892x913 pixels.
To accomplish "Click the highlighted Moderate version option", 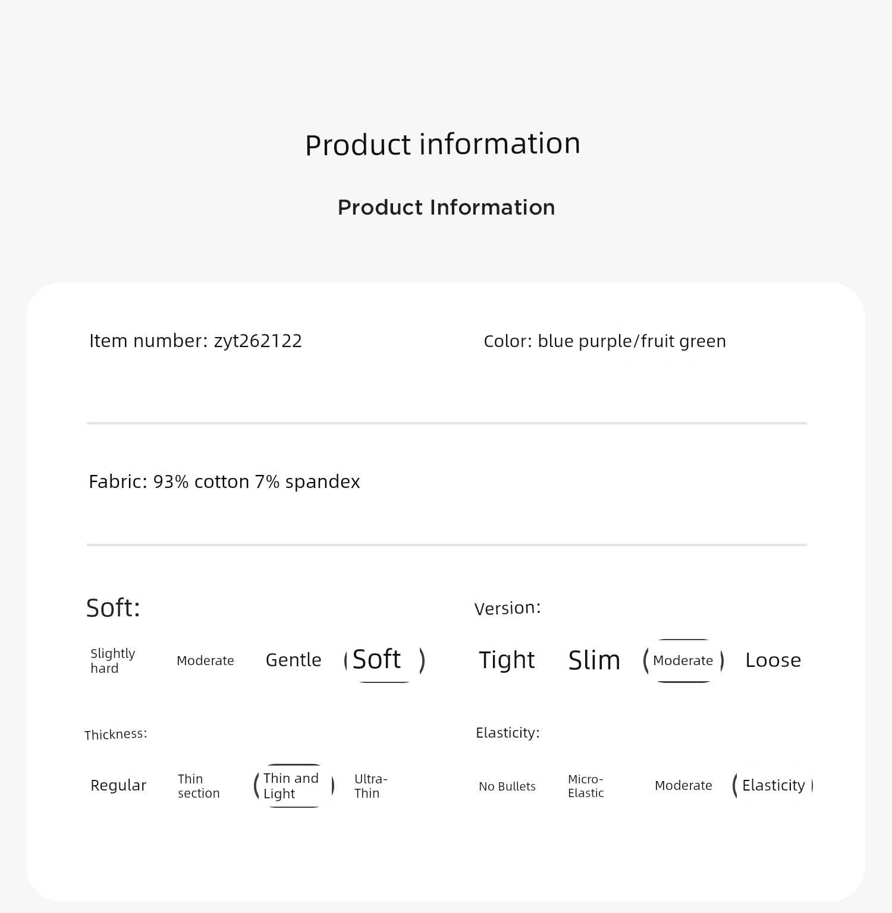I will (683, 660).
